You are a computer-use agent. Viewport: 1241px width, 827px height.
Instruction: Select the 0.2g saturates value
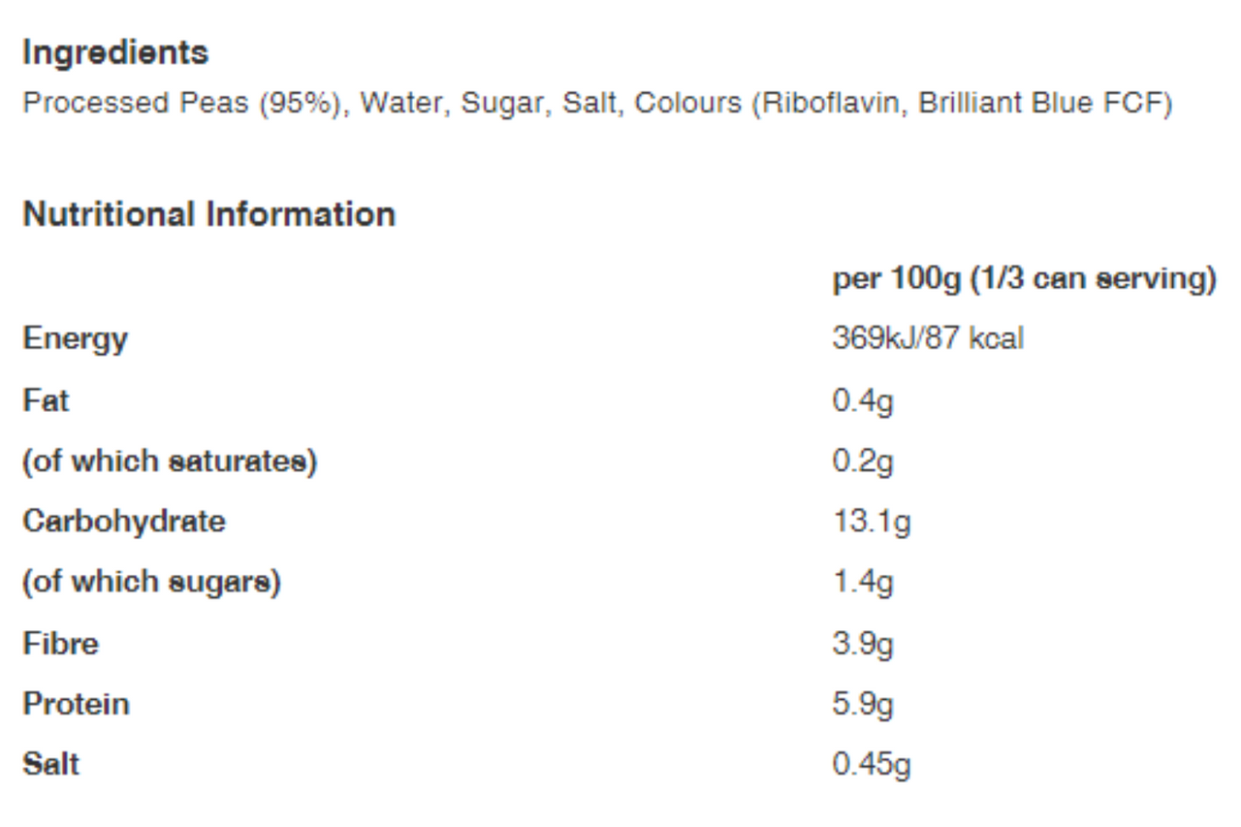863,461
